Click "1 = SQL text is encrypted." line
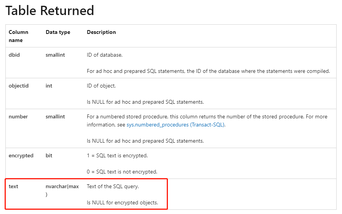This screenshot has width=342, height=214. tap(117, 156)
